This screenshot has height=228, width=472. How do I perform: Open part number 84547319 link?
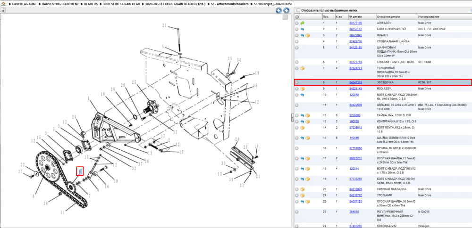pyautogui.click(x=355, y=82)
